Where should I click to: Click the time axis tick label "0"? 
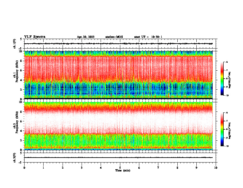point(24,168)
